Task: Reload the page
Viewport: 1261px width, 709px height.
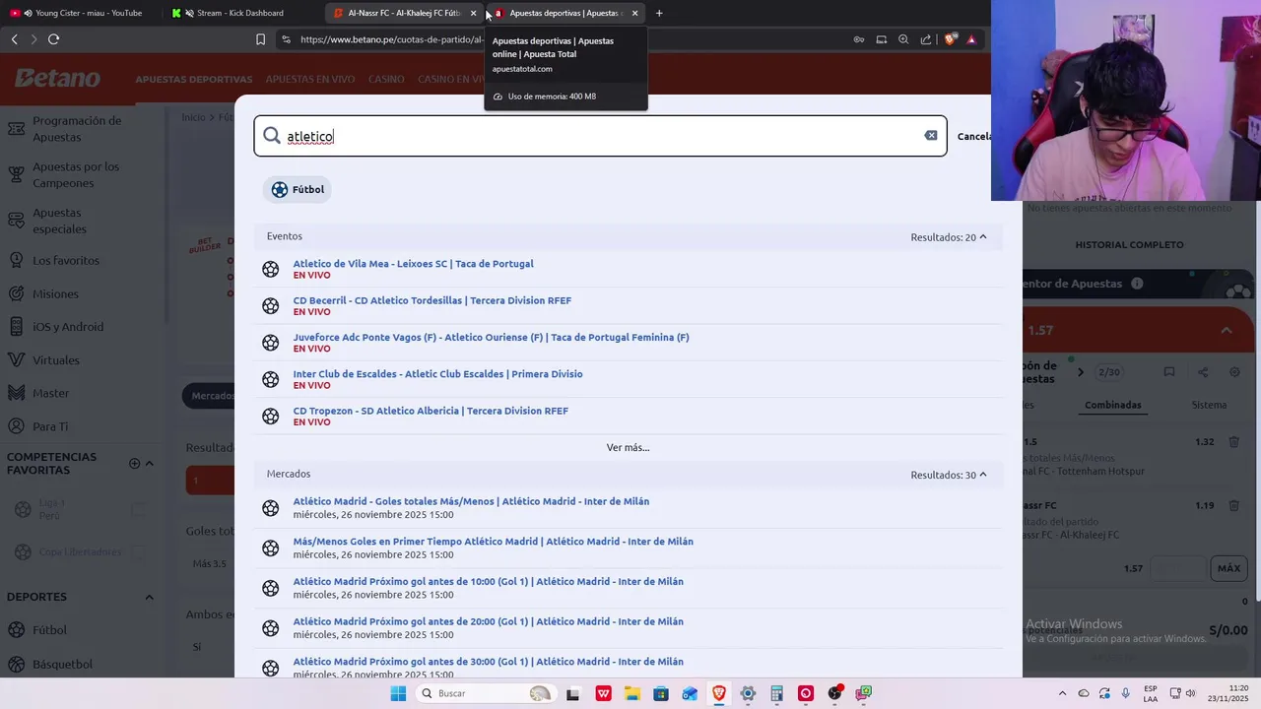Action: 53,39
